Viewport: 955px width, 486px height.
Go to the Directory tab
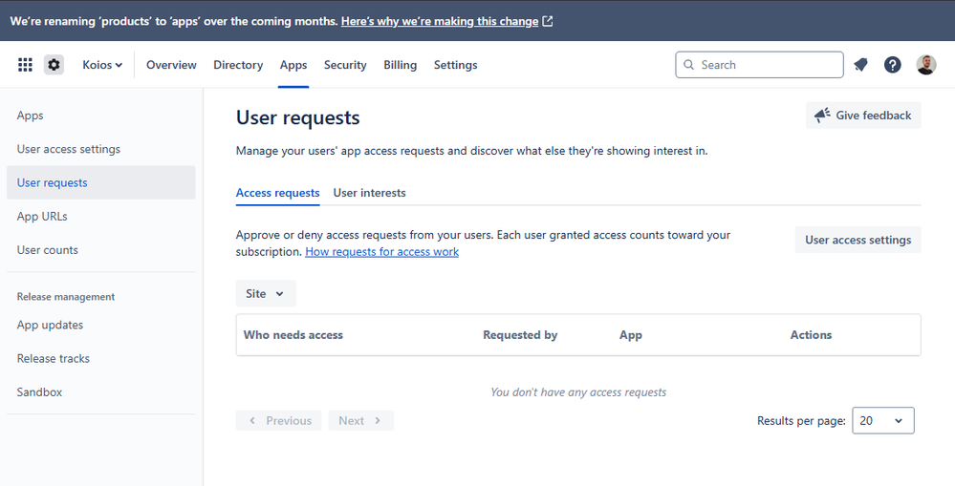click(238, 65)
